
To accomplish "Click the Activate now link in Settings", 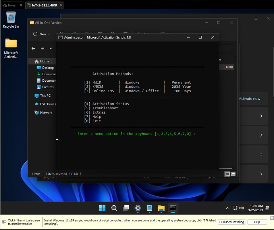I will coord(250,99).
